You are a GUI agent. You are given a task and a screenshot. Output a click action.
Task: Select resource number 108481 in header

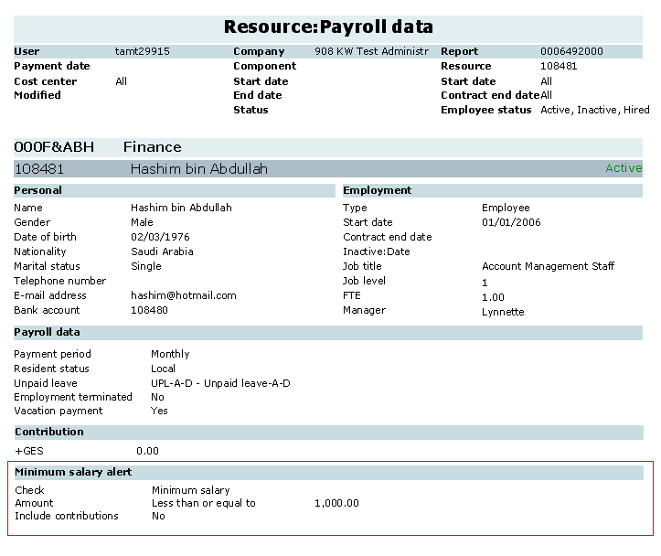559,67
